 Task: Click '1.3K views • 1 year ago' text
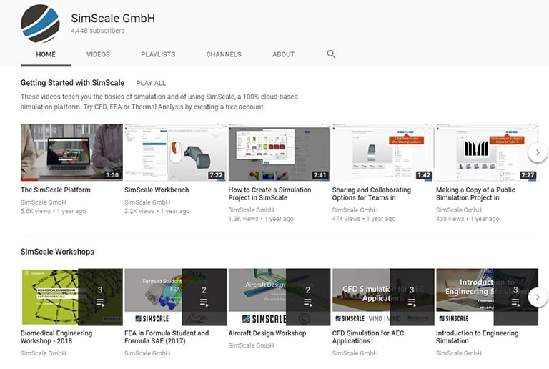[261, 219]
